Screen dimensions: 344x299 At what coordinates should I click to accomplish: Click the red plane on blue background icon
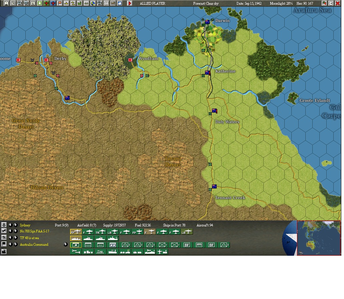click(53, 3)
